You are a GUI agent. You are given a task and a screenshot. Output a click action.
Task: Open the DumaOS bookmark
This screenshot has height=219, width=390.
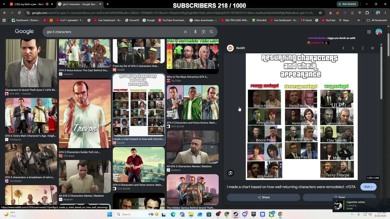pos(133,20)
